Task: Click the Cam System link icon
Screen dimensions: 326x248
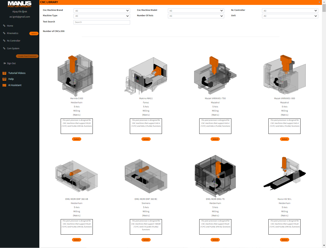Action: pyautogui.click(x=4, y=48)
